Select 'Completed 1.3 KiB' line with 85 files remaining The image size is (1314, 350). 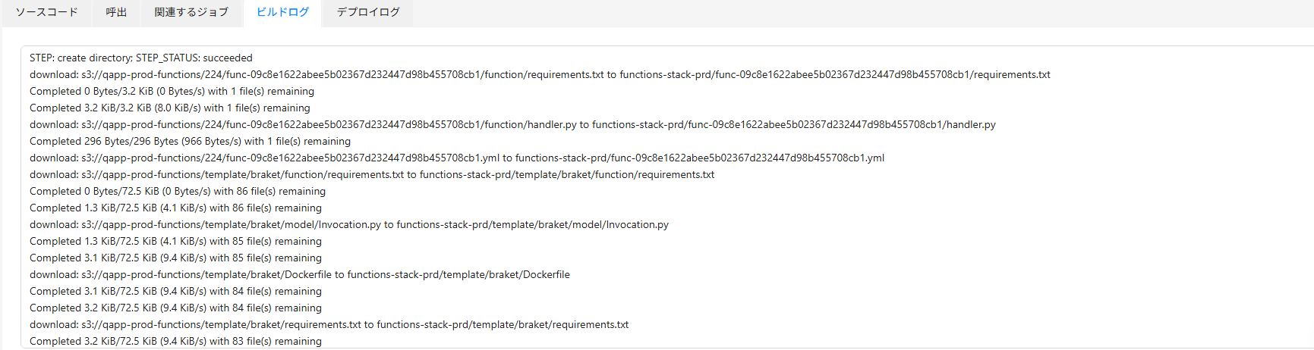[x=175, y=241]
